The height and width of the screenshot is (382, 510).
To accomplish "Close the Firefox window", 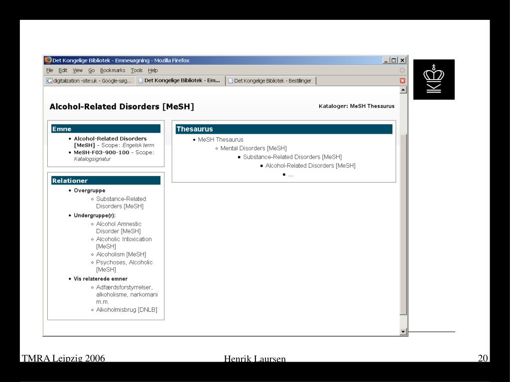I will click(x=402, y=60).
